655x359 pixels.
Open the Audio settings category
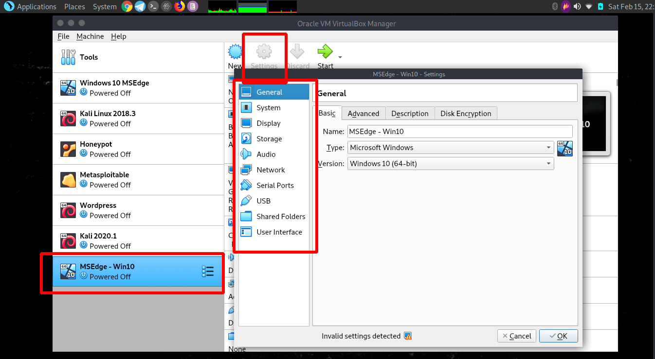(x=274, y=154)
